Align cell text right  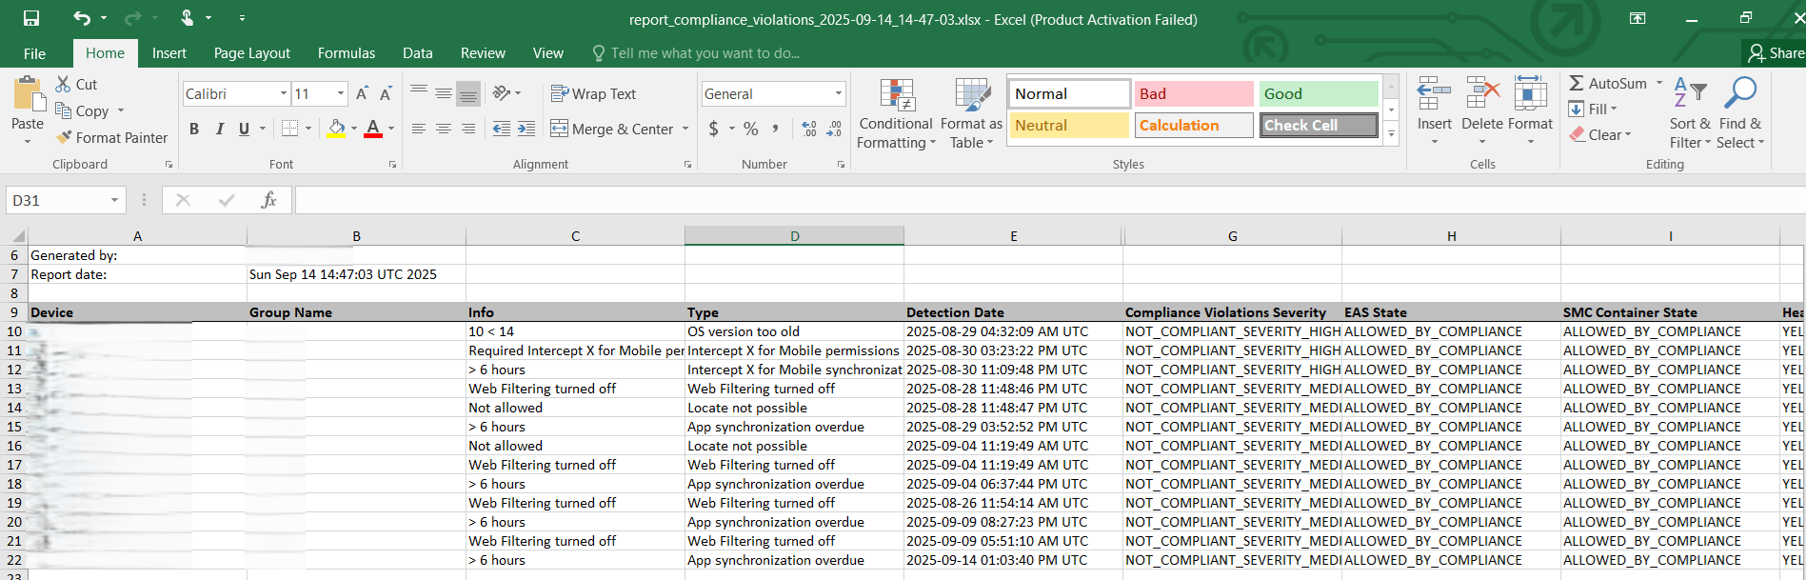[468, 129]
